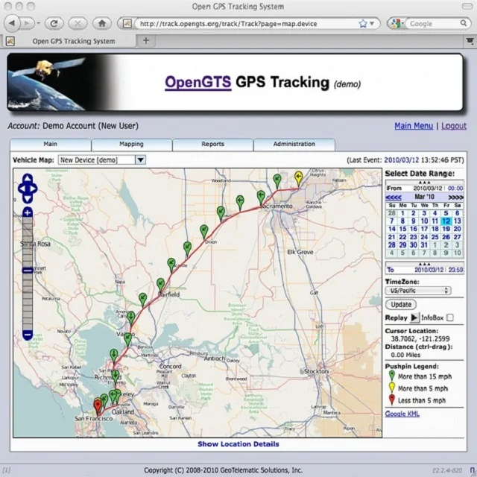This screenshot has width=477, height=477.
Task: Click the To time 23:59 value
Action: point(455,270)
